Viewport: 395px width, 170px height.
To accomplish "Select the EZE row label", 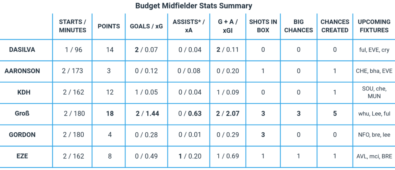I will coord(26,157).
